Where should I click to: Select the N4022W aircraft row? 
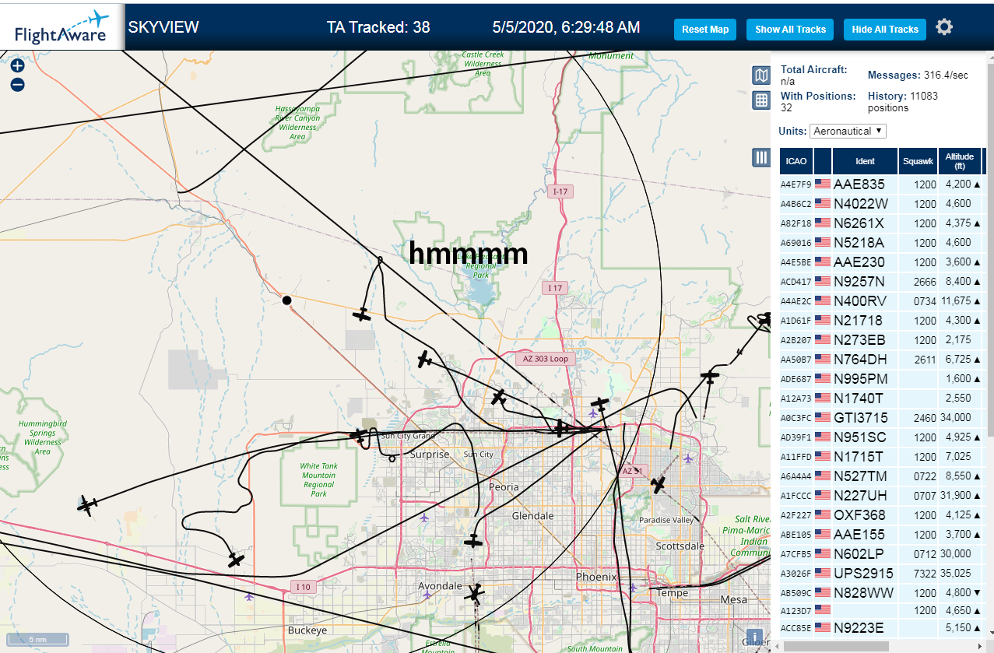[883, 204]
